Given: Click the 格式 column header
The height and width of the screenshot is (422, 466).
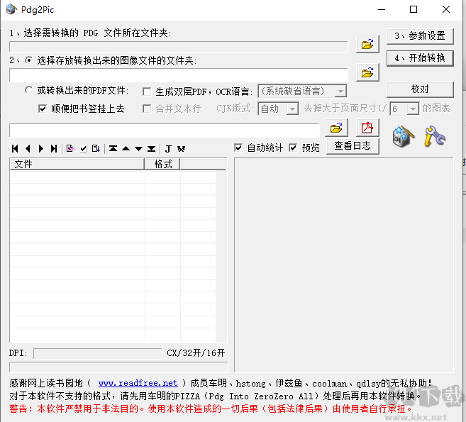Looking at the screenshot, I should coord(162,164).
